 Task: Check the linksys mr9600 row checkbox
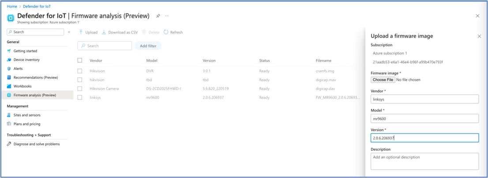click(80, 98)
